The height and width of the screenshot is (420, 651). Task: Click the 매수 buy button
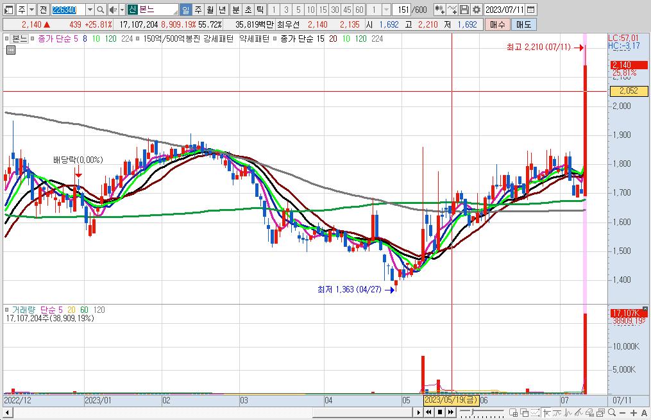pyautogui.click(x=497, y=24)
